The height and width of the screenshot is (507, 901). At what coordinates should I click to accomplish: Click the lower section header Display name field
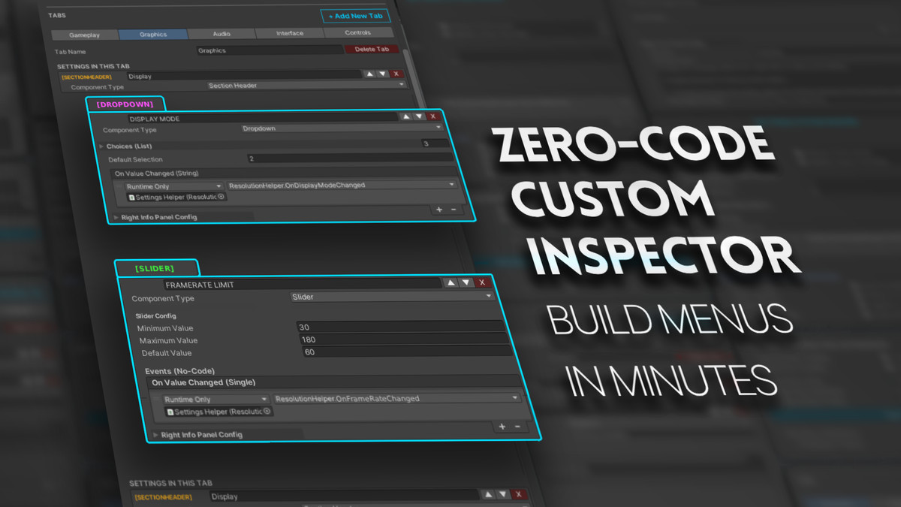(344, 496)
